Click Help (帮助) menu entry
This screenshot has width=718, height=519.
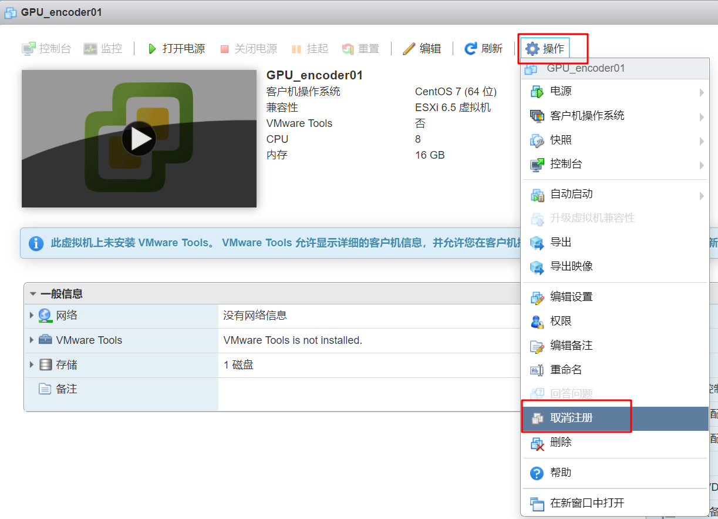(615, 473)
